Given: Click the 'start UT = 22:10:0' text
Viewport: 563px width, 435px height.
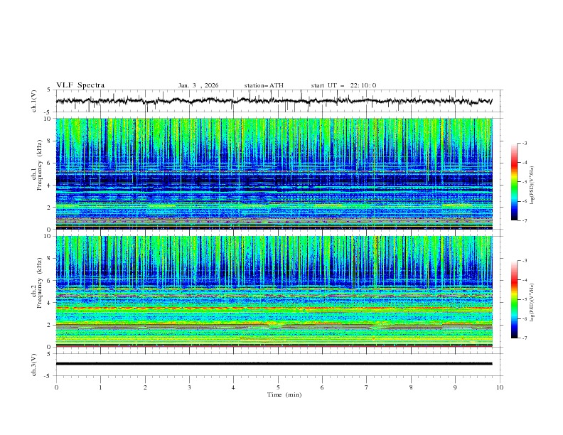Looking at the screenshot, I should [343, 85].
